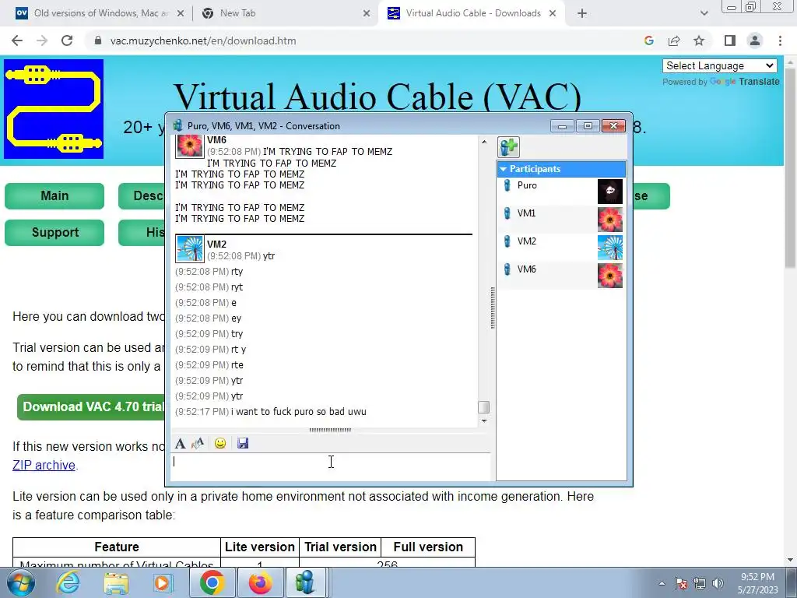Click the chat scroll up arrow
This screenshot has width=797, height=598.
tap(484, 142)
